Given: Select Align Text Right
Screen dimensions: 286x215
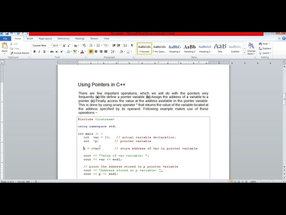Looking at the screenshot, I should pos(101,52).
